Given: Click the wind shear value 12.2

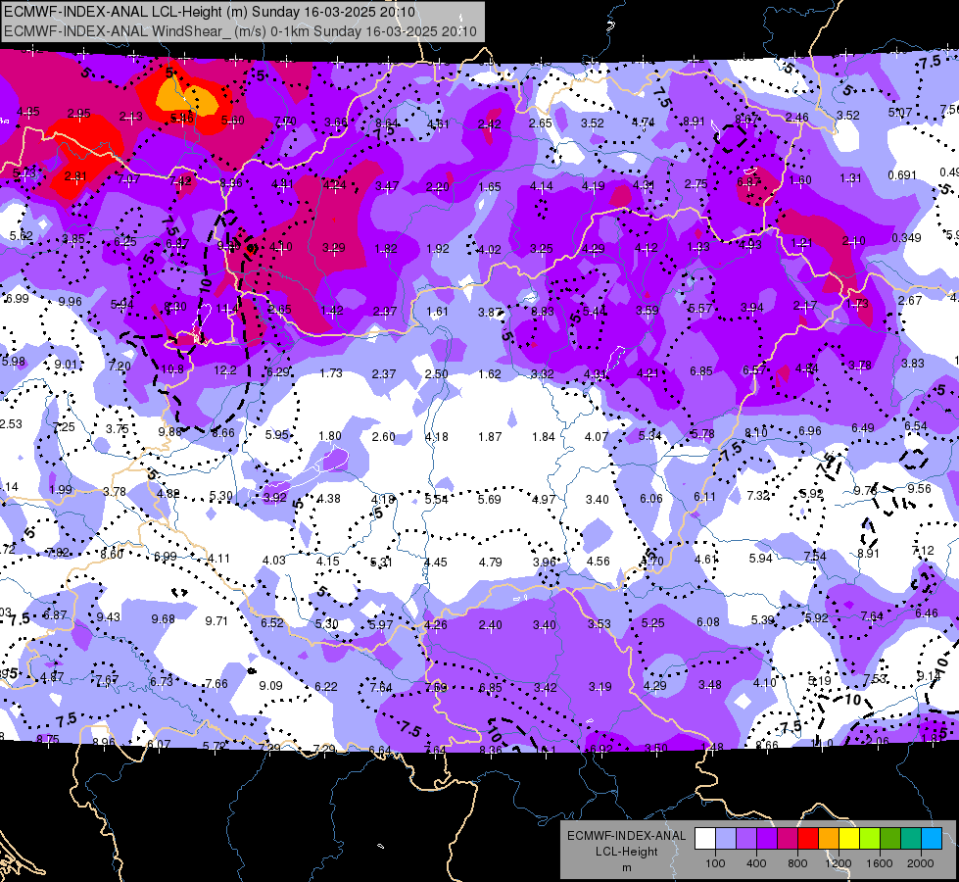Looking at the screenshot, I should click(225, 370).
